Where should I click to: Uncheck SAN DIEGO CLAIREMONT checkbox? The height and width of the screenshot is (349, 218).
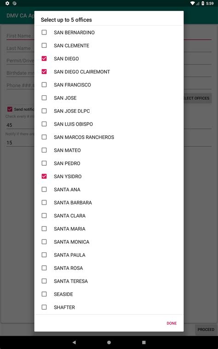coord(44,72)
